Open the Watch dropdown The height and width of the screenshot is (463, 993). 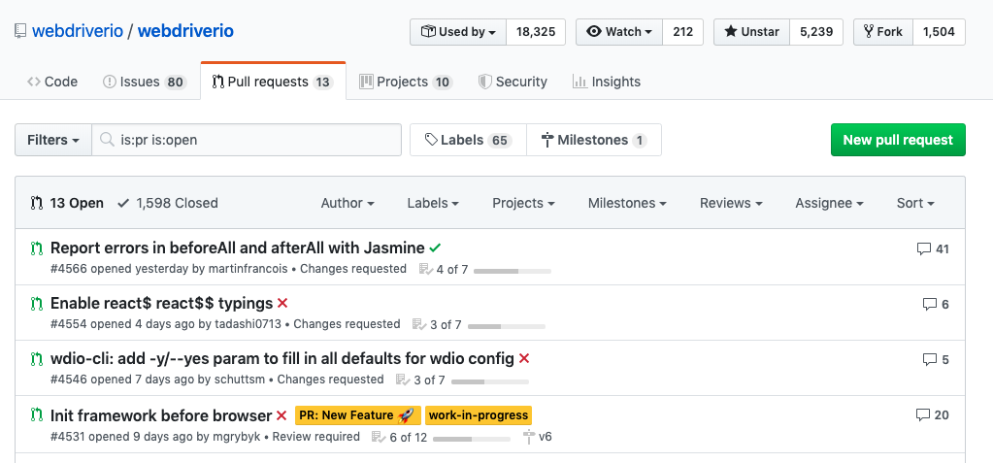[618, 32]
